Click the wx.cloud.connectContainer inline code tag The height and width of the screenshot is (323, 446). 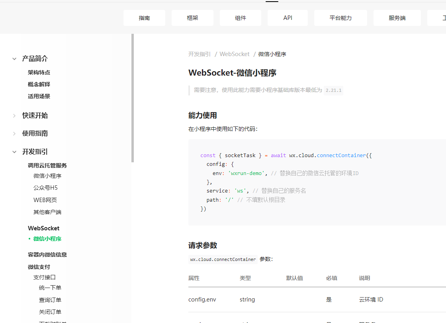click(x=223, y=259)
